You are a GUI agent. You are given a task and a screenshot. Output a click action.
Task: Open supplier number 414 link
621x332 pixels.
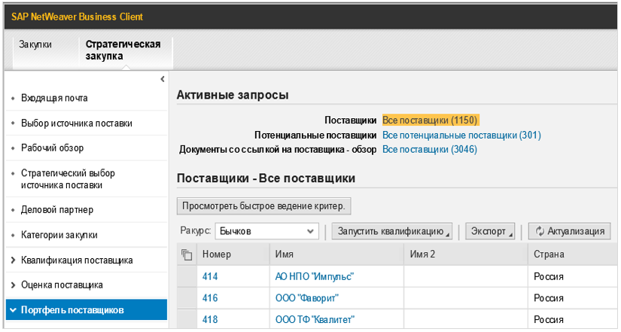210,276
